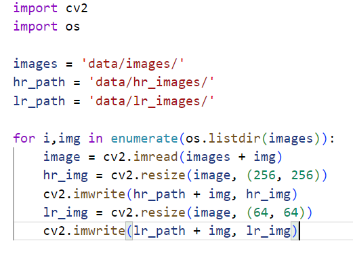Click first 256 value in resize tuple
This screenshot has width=353, height=256.
[264, 175]
